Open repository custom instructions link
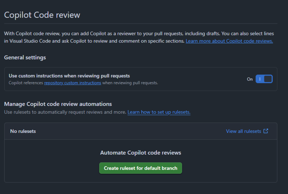This screenshot has width=288, height=194. pos(73,83)
